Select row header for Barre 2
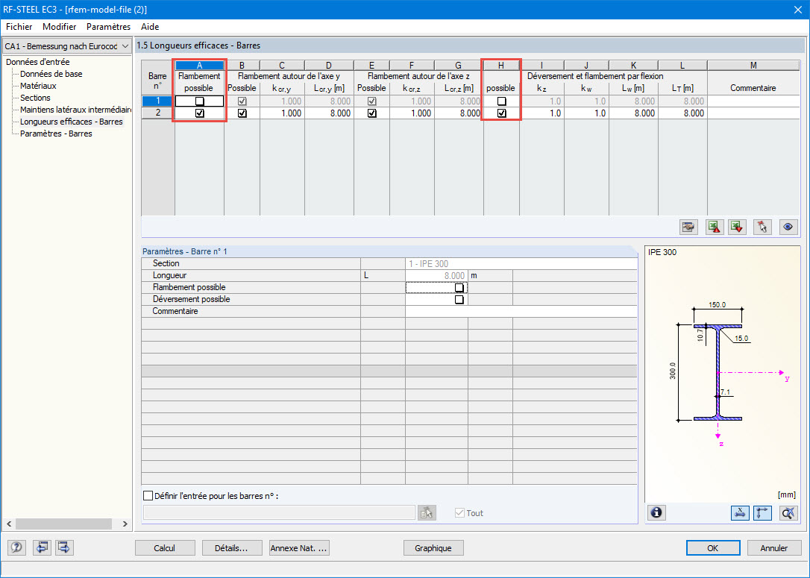The image size is (810, 578). [x=158, y=113]
